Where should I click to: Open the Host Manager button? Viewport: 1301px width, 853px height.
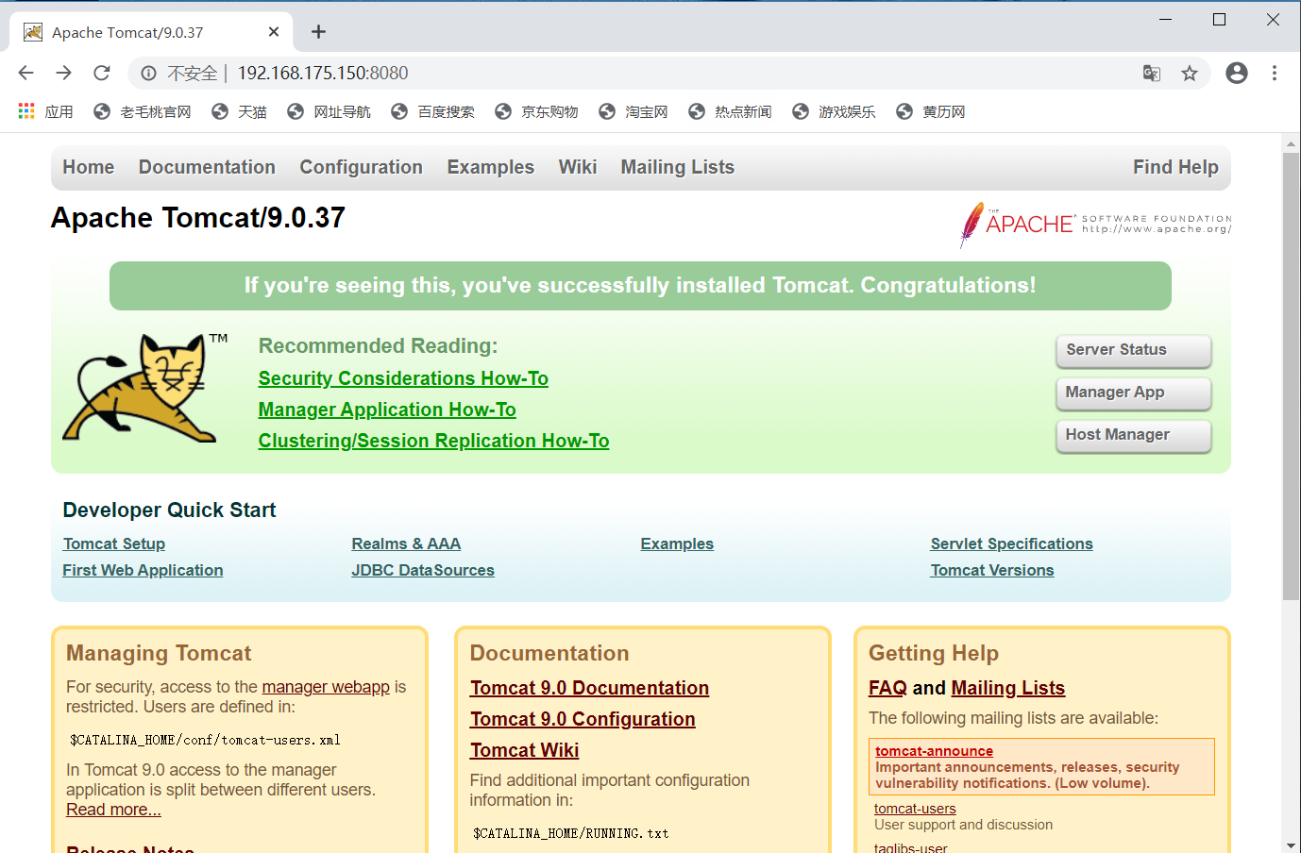tap(1133, 436)
